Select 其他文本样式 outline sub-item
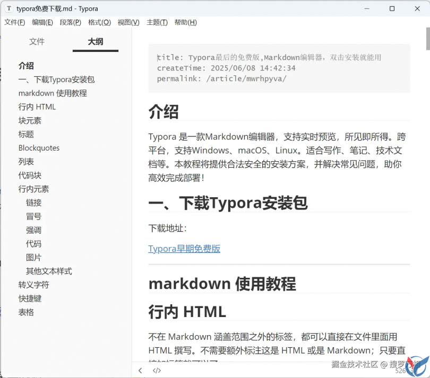Screen dimensions: 430x378 click(x=49, y=271)
